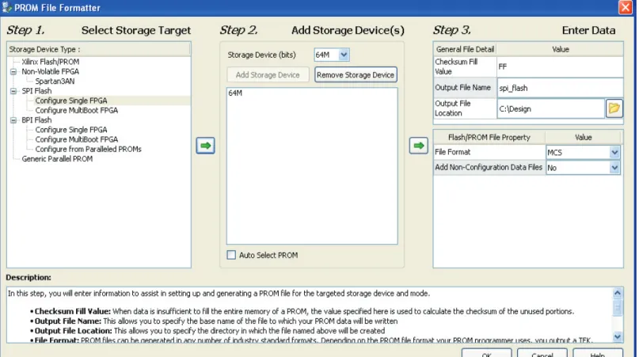Click the Storage Device Type header

(99, 49)
